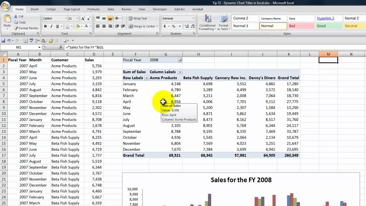Apply the Bad cell style
The width and height of the screenshot is (366, 206).
coord(301,26)
